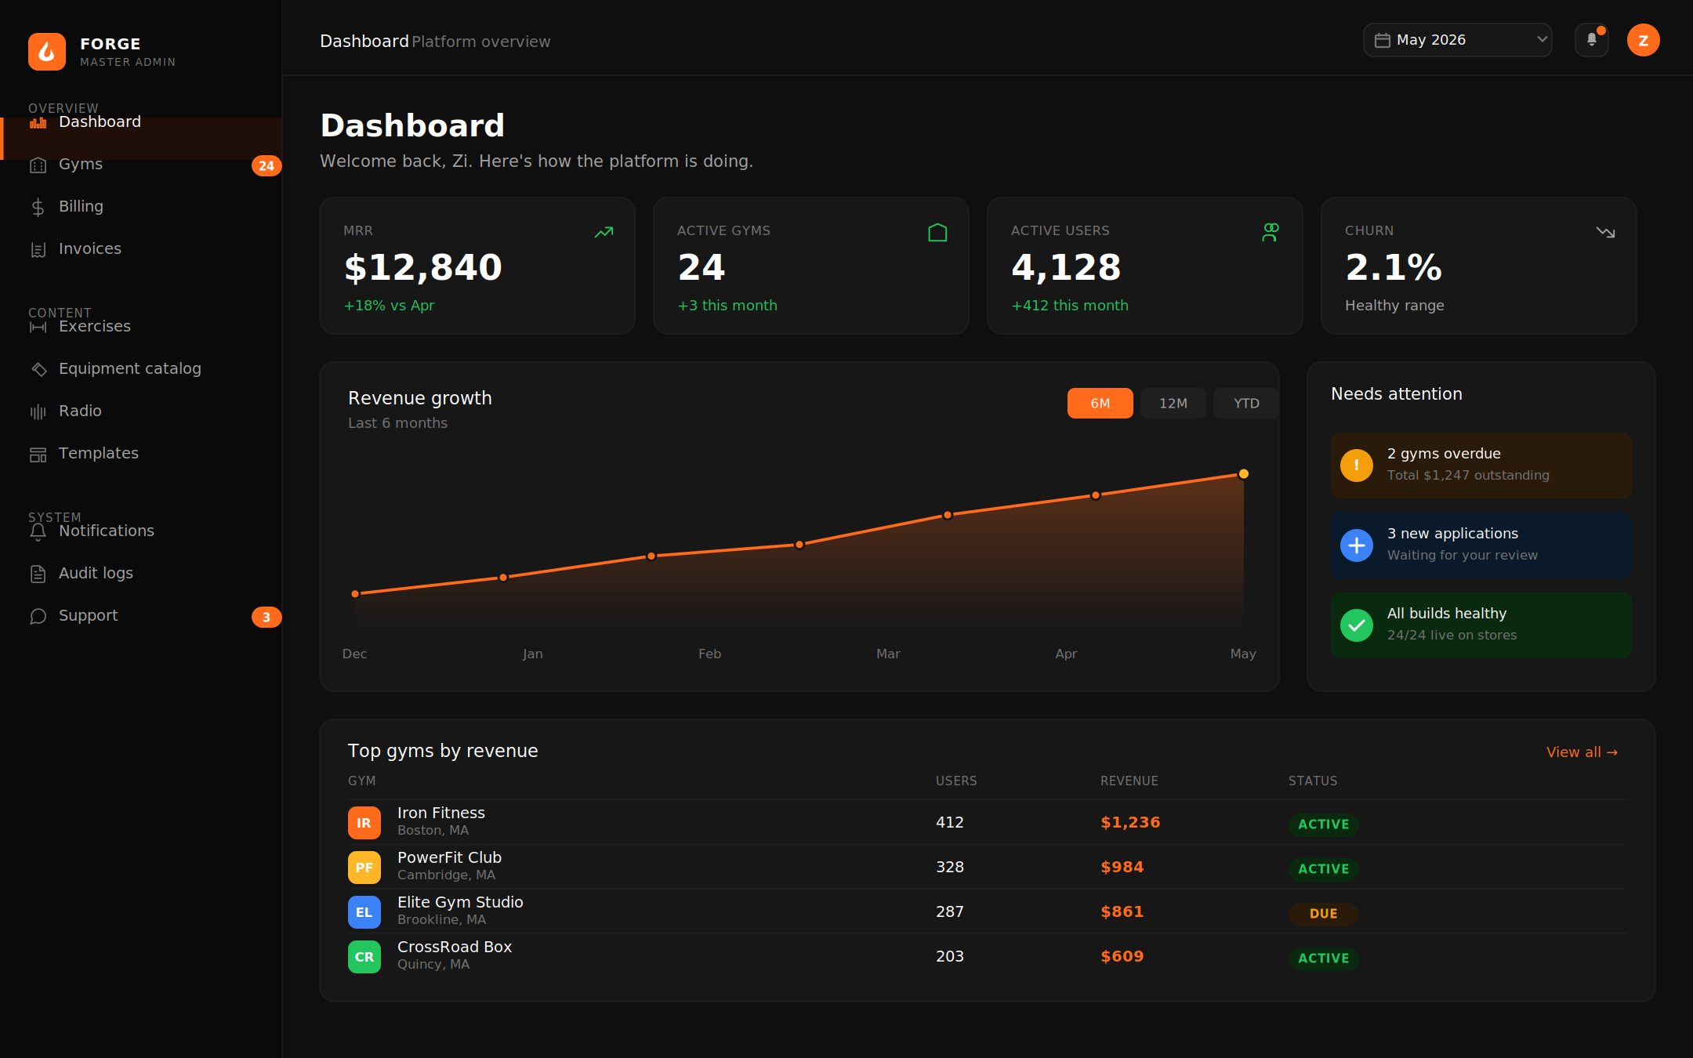Click the Forge flame logo icon
1693x1058 pixels.
pyautogui.click(x=47, y=52)
